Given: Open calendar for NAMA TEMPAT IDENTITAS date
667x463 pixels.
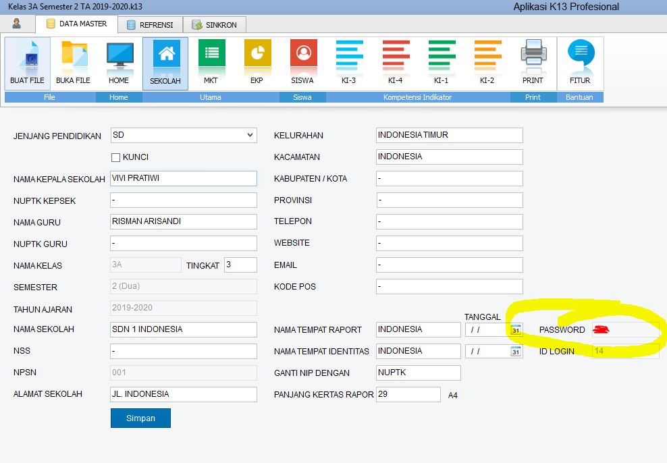Looking at the screenshot, I should tap(516, 352).
